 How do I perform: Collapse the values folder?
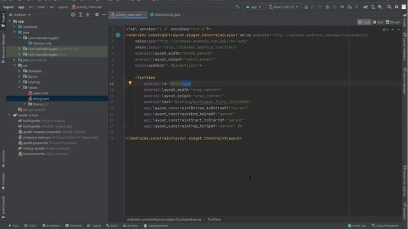click(x=19, y=88)
